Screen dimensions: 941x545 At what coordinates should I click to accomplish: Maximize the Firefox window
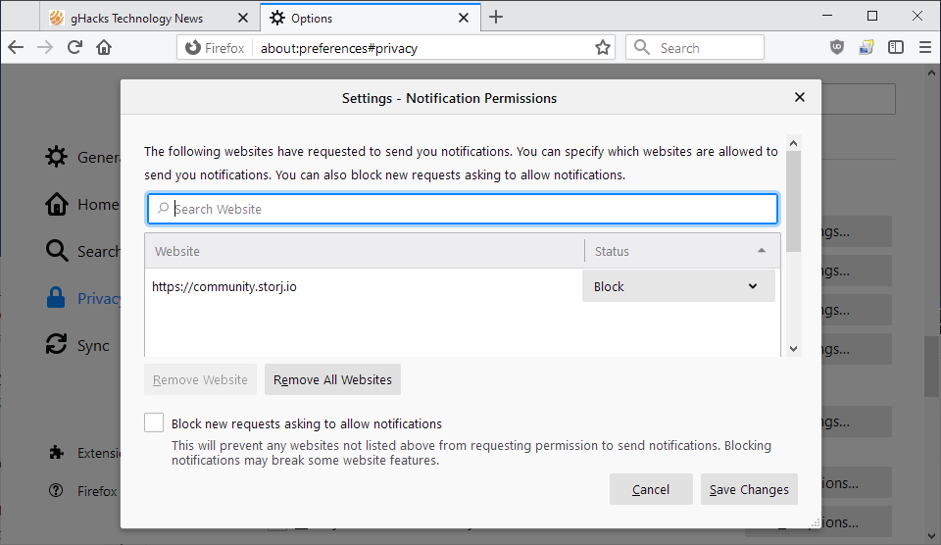click(x=872, y=17)
